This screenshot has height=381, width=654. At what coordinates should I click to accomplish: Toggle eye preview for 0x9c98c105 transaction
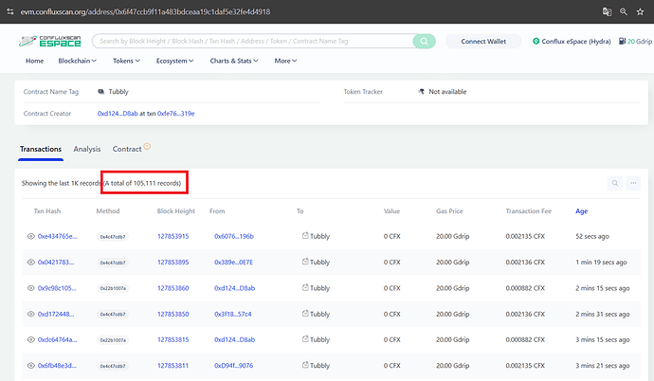pos(31,288)
